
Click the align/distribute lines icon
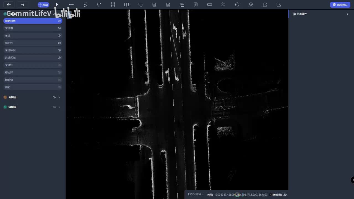(168, 5)
